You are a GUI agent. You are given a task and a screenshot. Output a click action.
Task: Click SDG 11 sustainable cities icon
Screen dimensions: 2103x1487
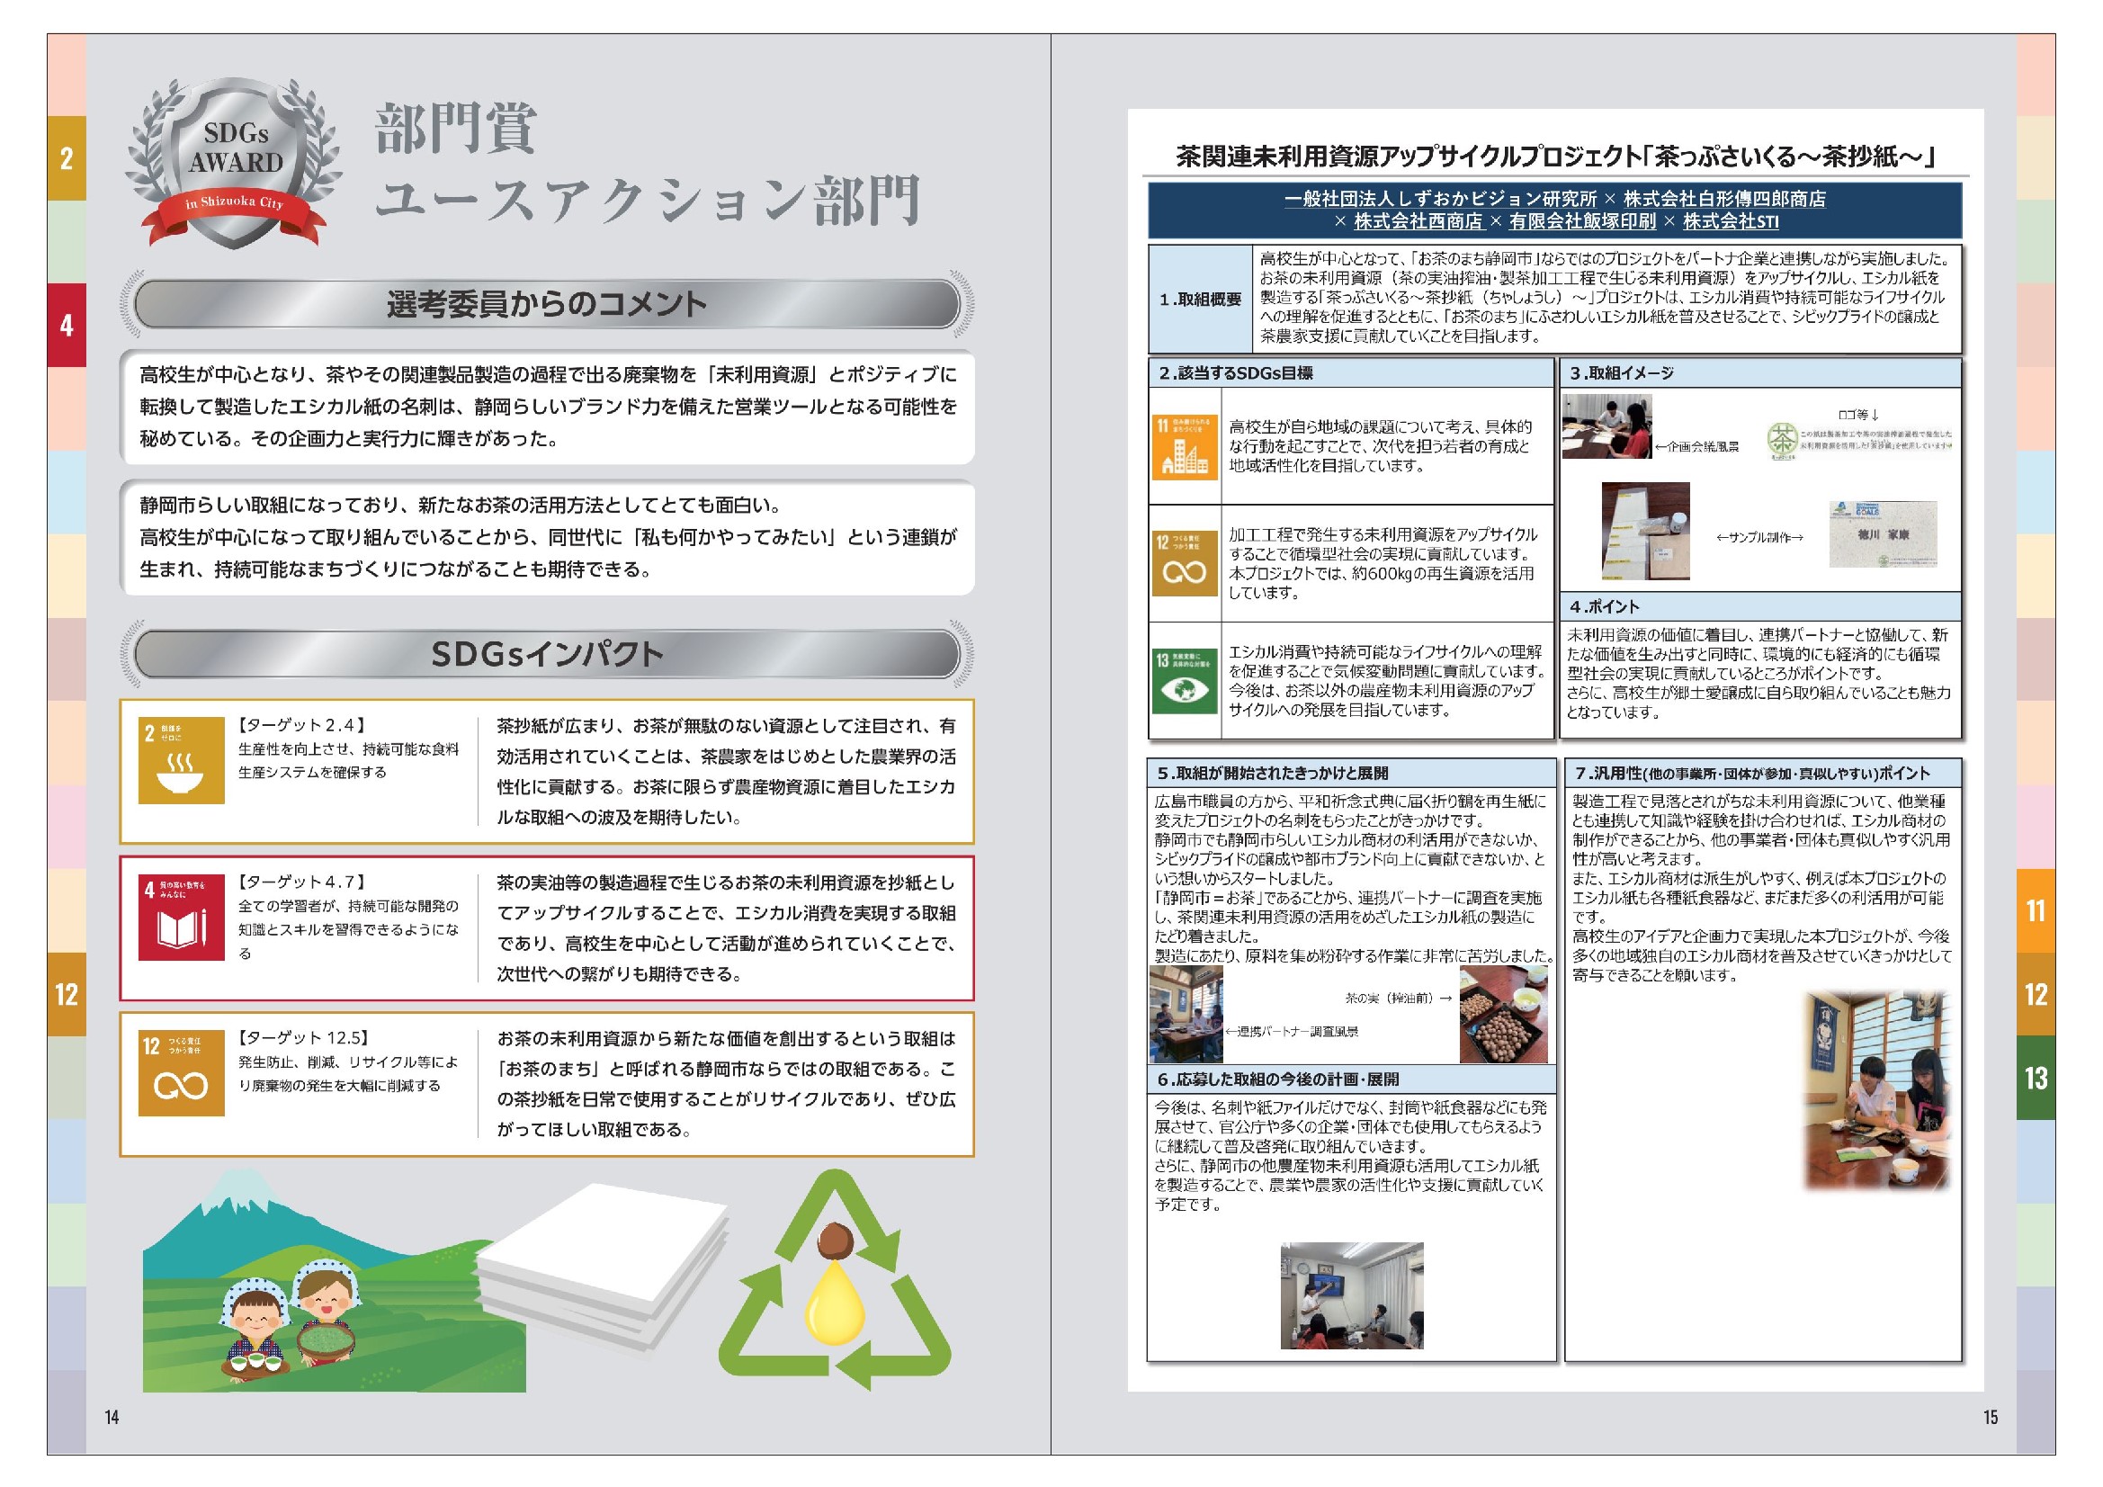(x=1185, y=446)
